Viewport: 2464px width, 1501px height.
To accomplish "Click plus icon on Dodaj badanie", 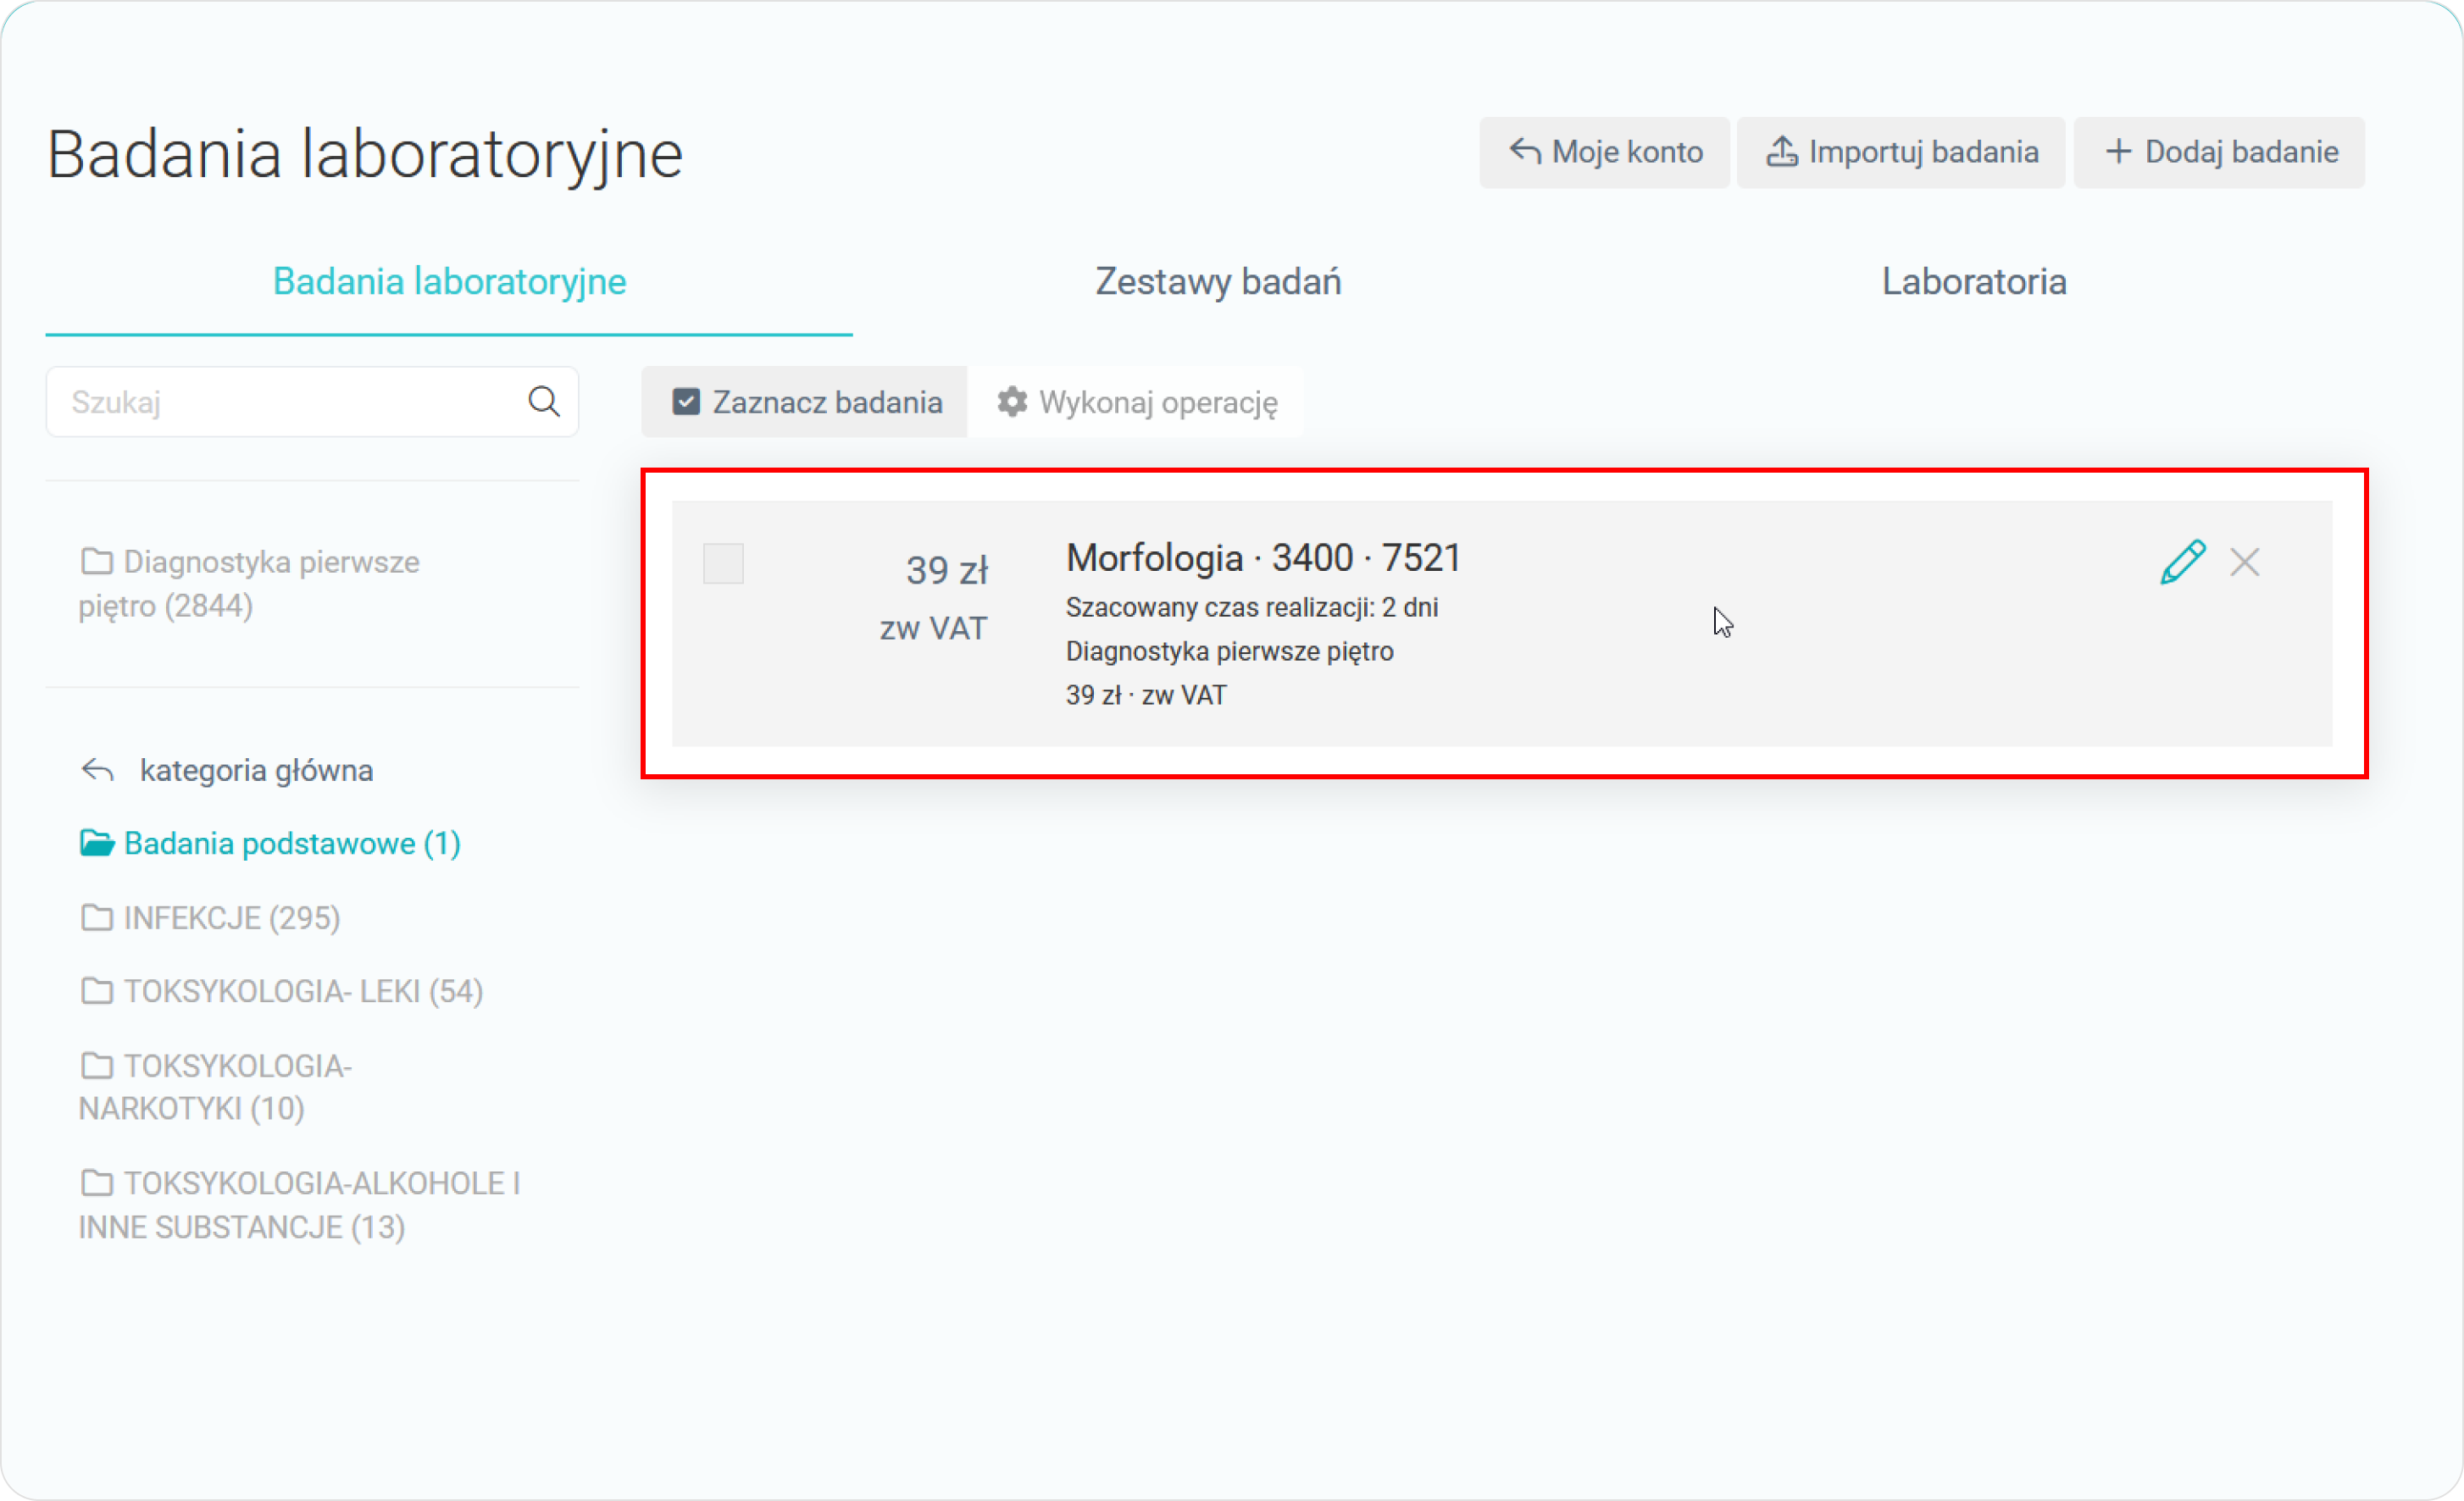I will click(2118, 152).
